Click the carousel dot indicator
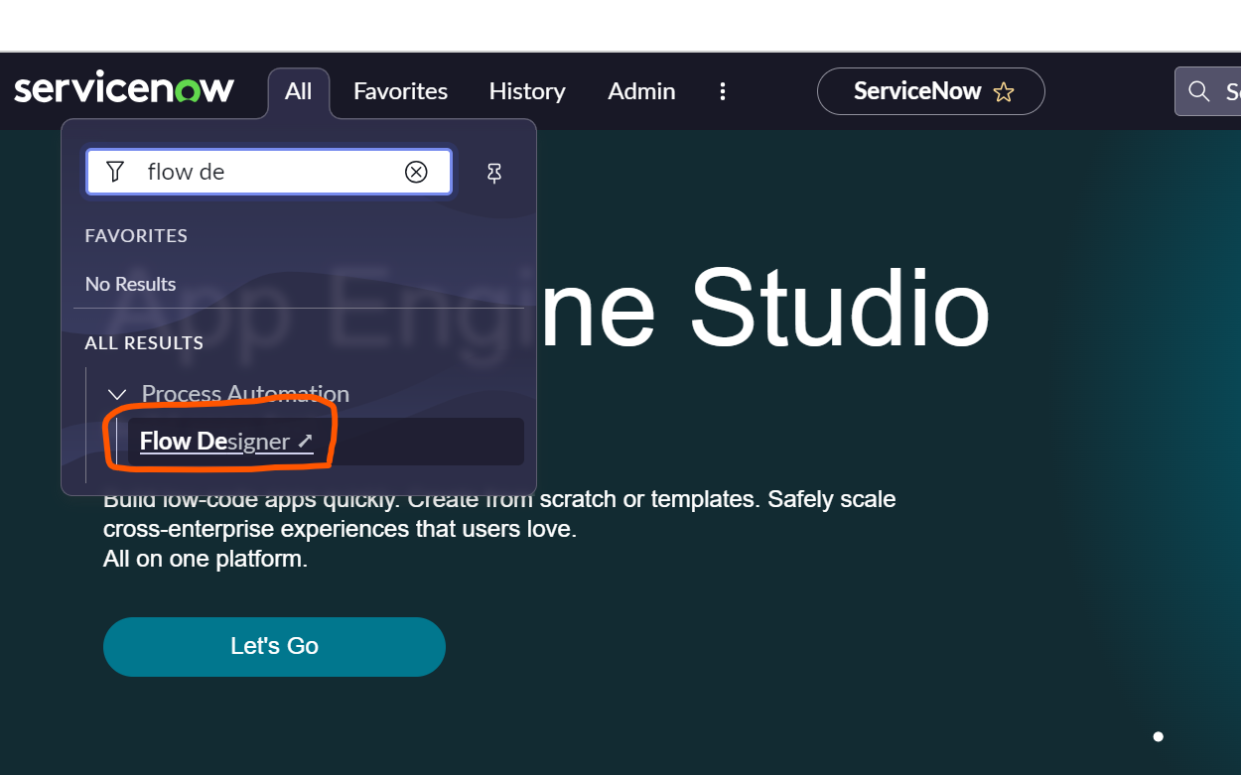The image size is (1241, 775). coord(1158,736)
